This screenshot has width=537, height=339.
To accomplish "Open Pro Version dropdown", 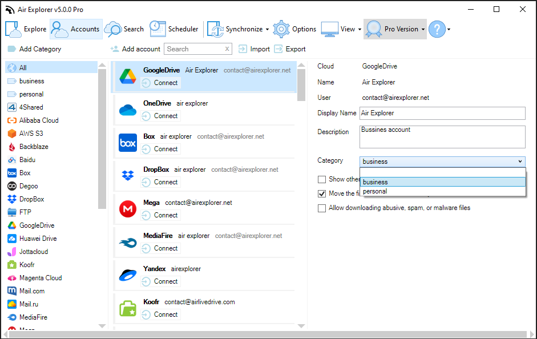I will click(395, 29).
